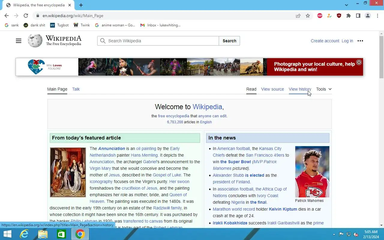This screenshot has width=384, height=240.
Task: Open the Store app on the taskbar
Action: pos(61,234)
